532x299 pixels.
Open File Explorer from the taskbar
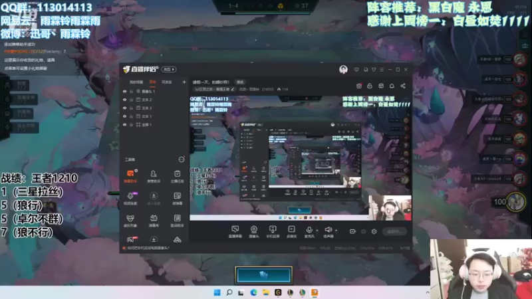tap(265, 292)
